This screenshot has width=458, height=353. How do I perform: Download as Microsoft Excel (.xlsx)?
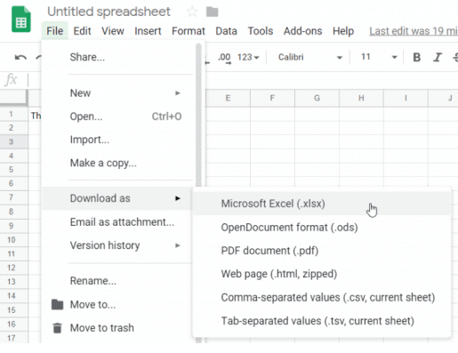pyautogui.click(x=322, y=204)
